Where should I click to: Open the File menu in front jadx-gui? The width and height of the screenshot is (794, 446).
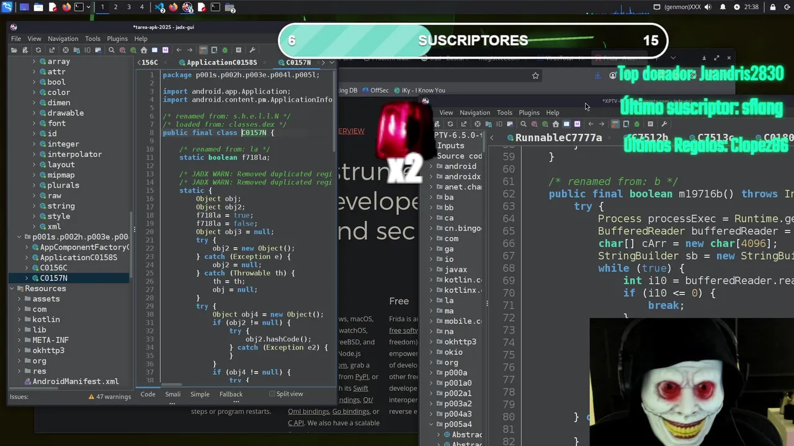point(16,38)
